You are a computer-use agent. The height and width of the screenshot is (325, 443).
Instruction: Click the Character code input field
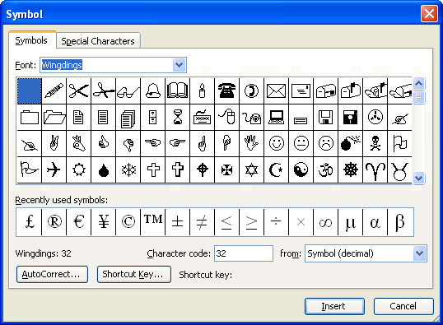click(244, 253)
